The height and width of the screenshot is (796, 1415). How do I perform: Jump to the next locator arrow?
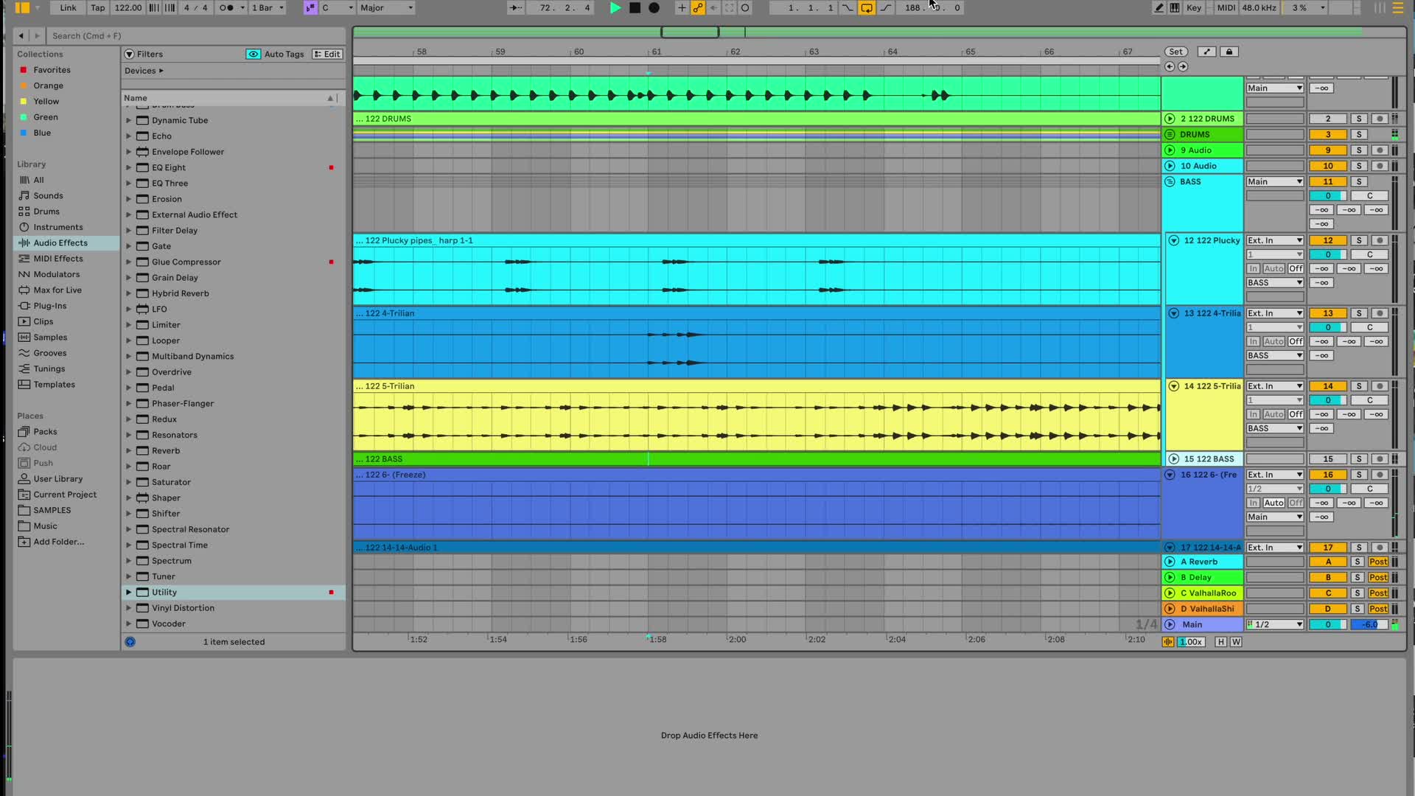[x=1183, y=66]
